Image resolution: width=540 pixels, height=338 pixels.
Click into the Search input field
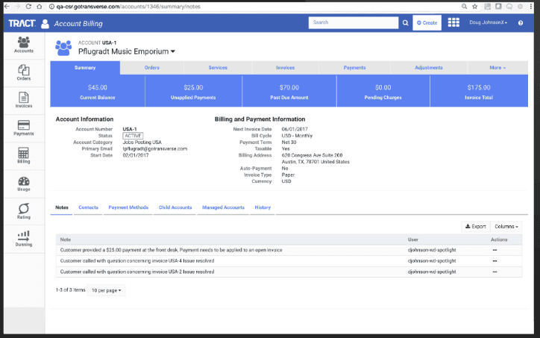[x=354, y=23]
